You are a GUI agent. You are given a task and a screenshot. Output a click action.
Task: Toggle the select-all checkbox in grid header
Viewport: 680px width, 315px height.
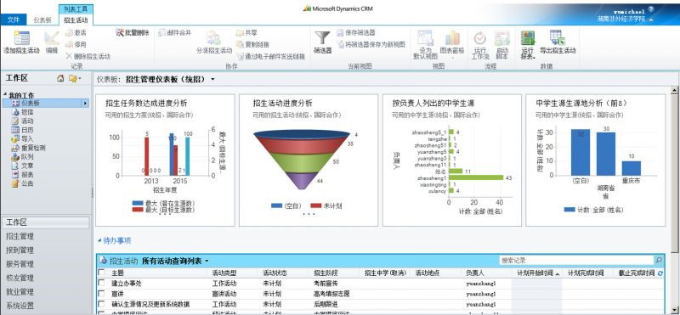click(101, 273)
